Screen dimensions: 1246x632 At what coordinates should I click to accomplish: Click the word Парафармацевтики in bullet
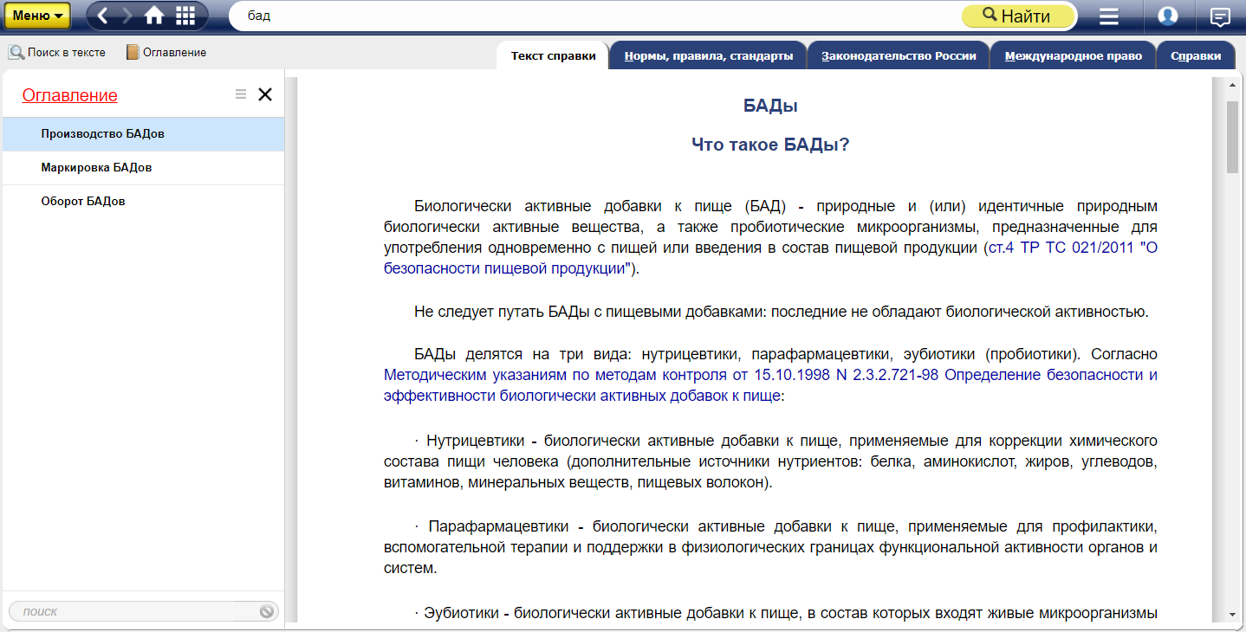[499, 526]
